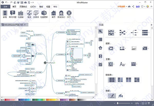Select the fourth rainbow color option

coord(137,80)
